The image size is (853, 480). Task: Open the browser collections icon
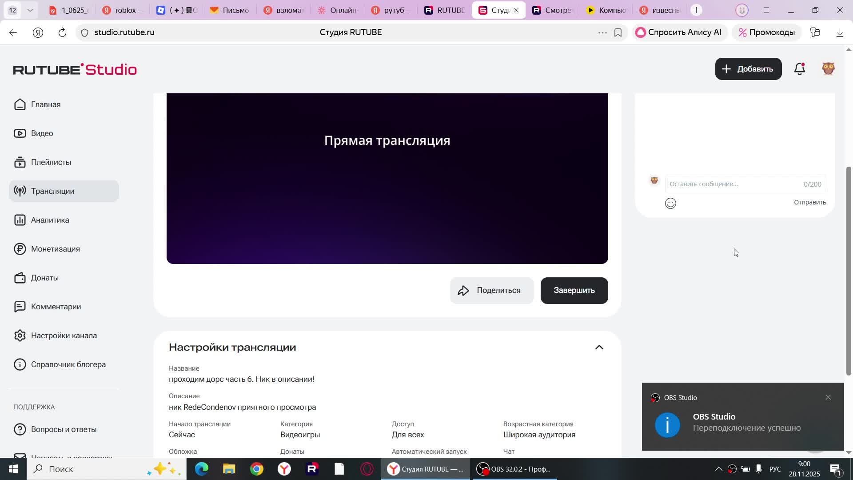click(815, 32)
